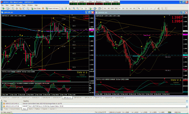
Task: Expand the Profiles dropdown arrow
Action: point(9,8)
